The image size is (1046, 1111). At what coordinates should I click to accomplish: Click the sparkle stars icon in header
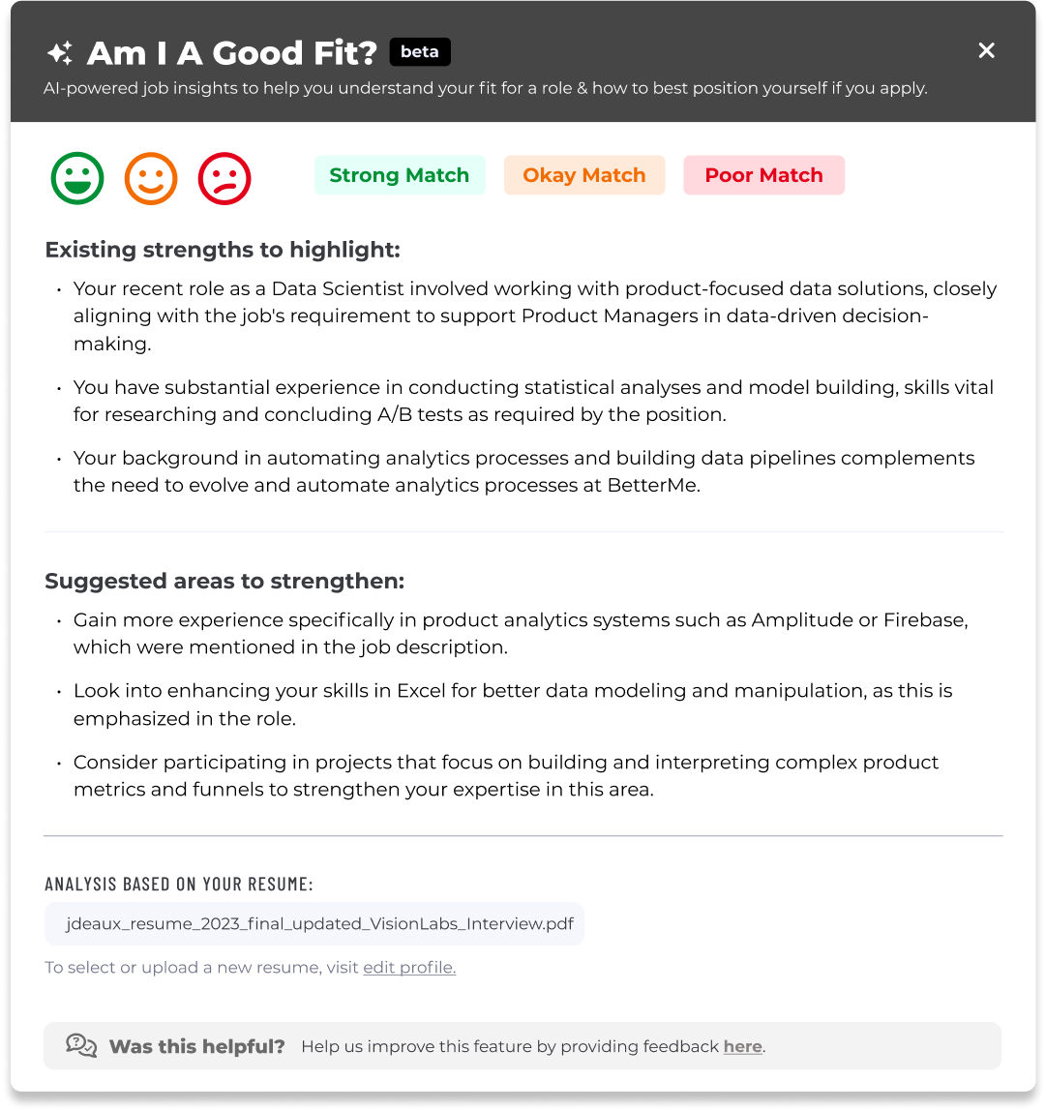point(60,52)
